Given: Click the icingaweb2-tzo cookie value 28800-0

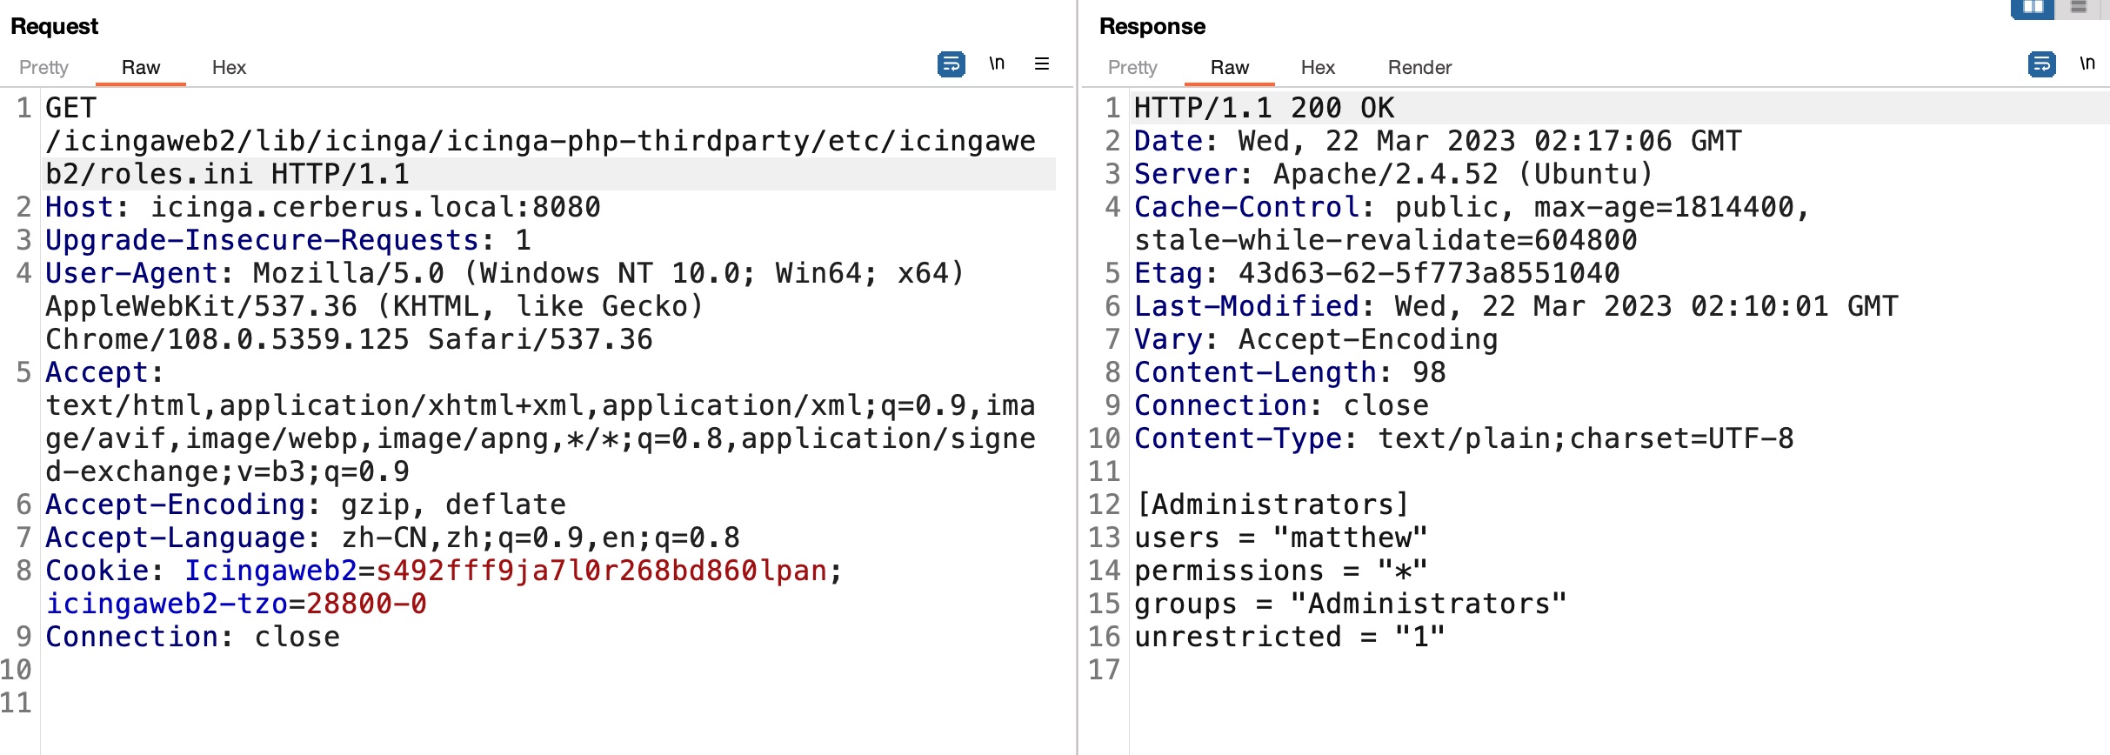Looking at the screenshot, I should pos(366,604).
